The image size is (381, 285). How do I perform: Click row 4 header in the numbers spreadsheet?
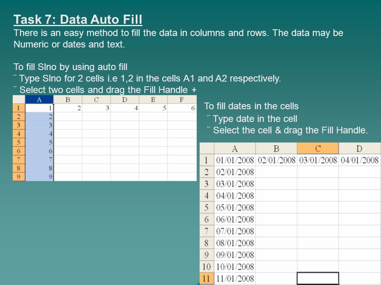point(19,134)
